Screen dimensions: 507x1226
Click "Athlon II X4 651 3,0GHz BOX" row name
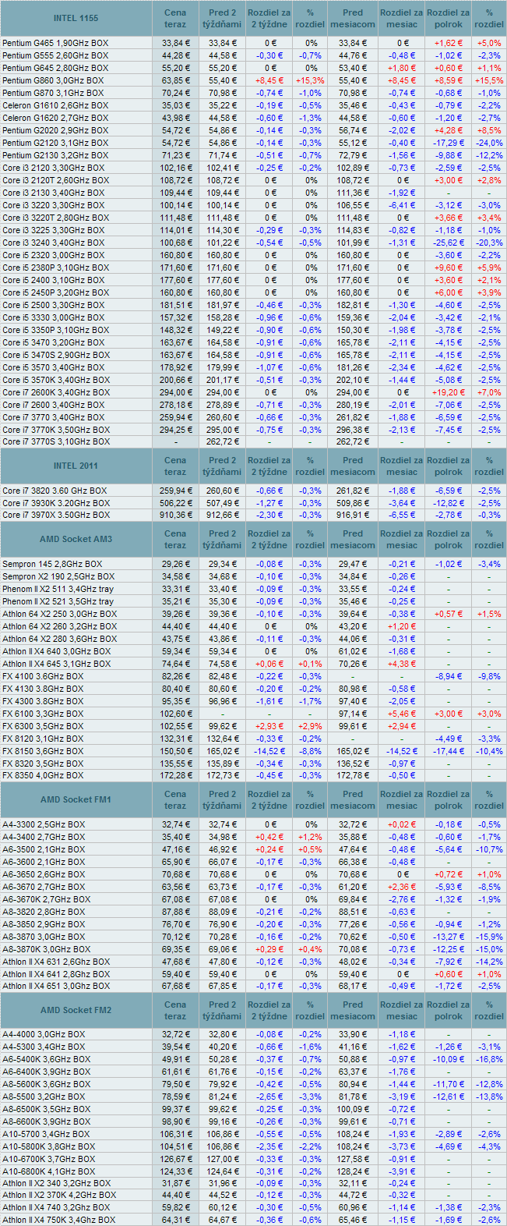[x=57, y=986]
